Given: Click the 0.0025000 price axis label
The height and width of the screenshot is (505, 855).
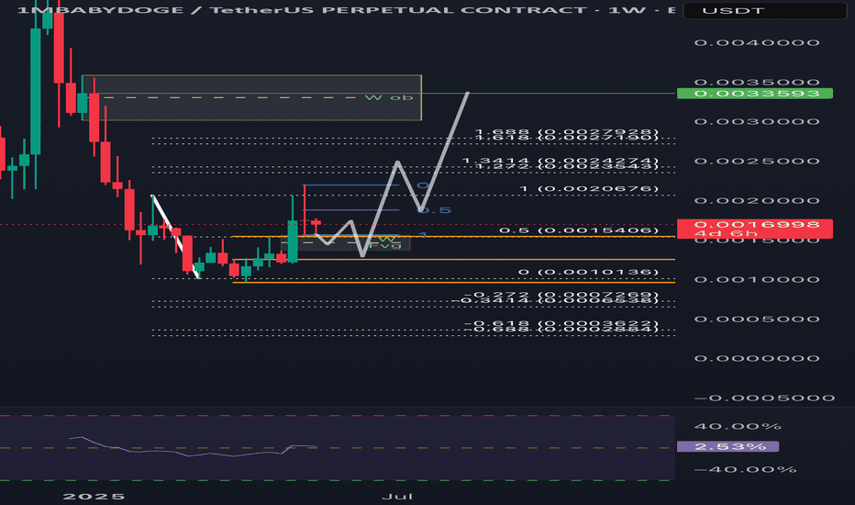Looking at the screenshot, I should (757, 161).
